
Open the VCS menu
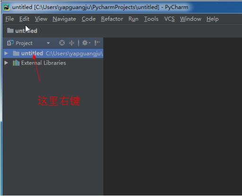[169, 19]
